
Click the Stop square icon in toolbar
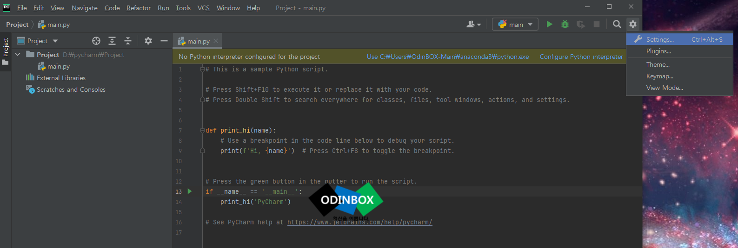pyautogui.click(x=597, y=24)
